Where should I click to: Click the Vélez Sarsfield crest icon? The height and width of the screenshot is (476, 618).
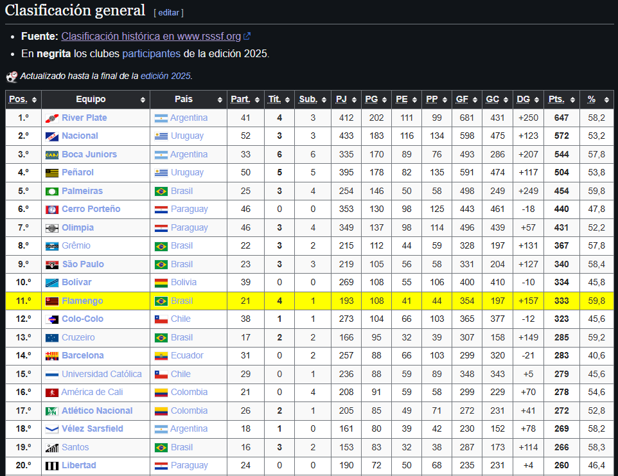pos(52,429)
